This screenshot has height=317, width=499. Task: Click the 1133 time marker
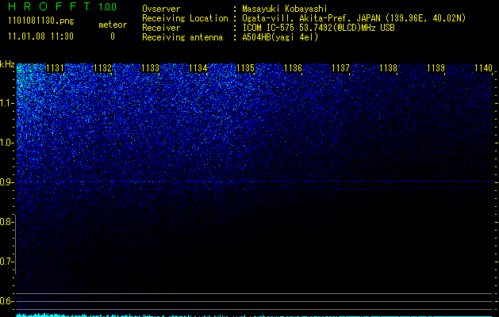pos(150,68)
